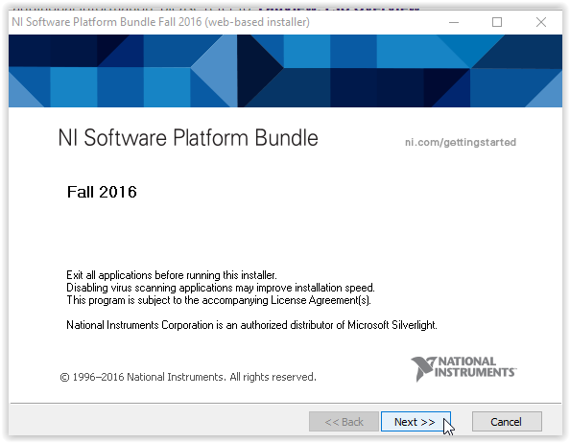
Task: Click the window title bar text
Action: (x=160, y=22)
